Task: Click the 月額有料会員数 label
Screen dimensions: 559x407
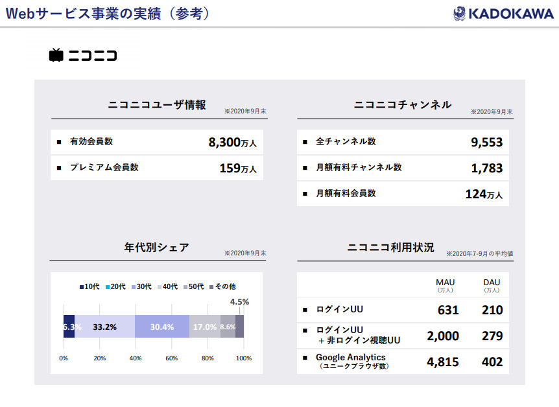Action: point(346,194)
